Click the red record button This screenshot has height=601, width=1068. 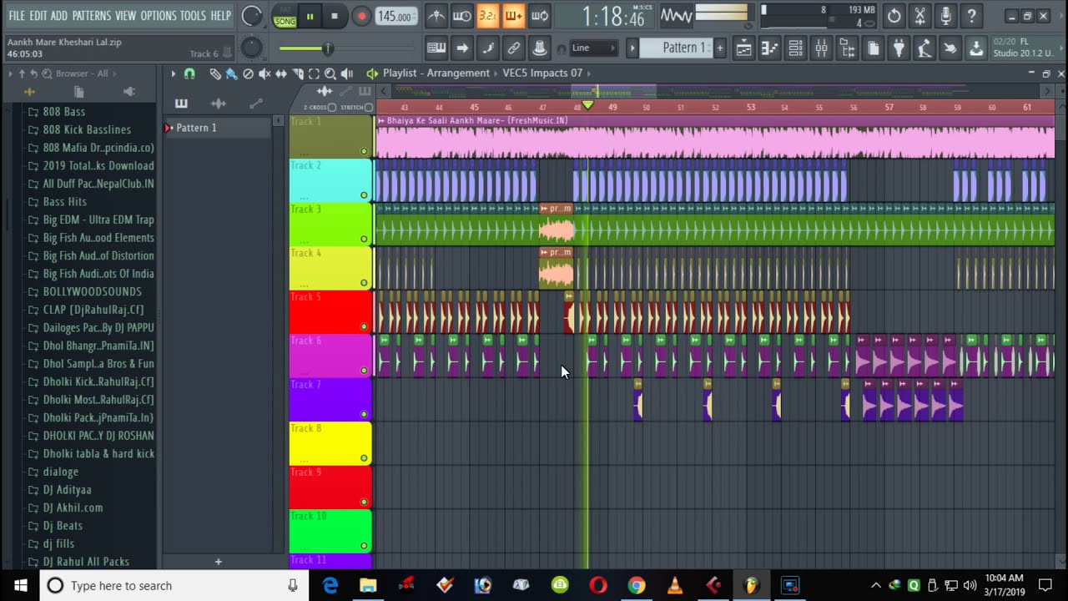point(360,16)
